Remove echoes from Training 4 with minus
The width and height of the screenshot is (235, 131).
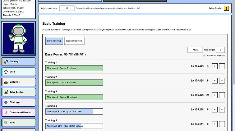(222, 110)
